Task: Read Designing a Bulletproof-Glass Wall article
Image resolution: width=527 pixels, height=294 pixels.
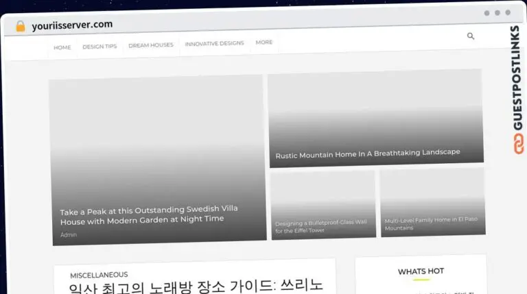Action: pos(320,227)
